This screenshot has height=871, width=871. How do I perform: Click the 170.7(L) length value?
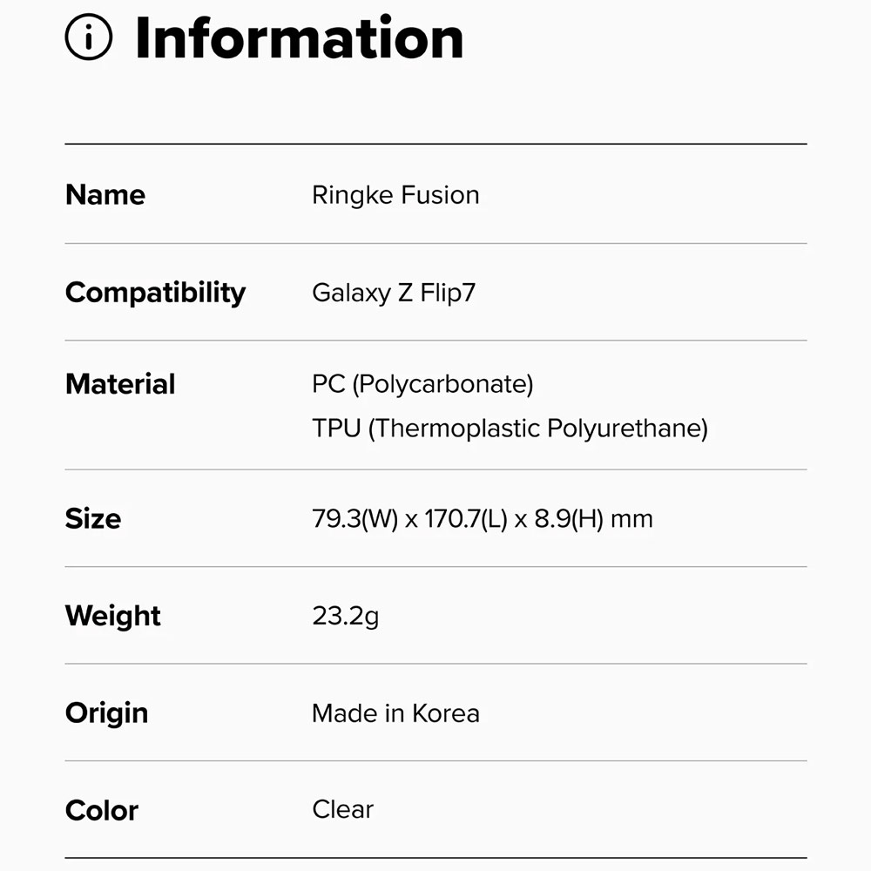[466, 520]
